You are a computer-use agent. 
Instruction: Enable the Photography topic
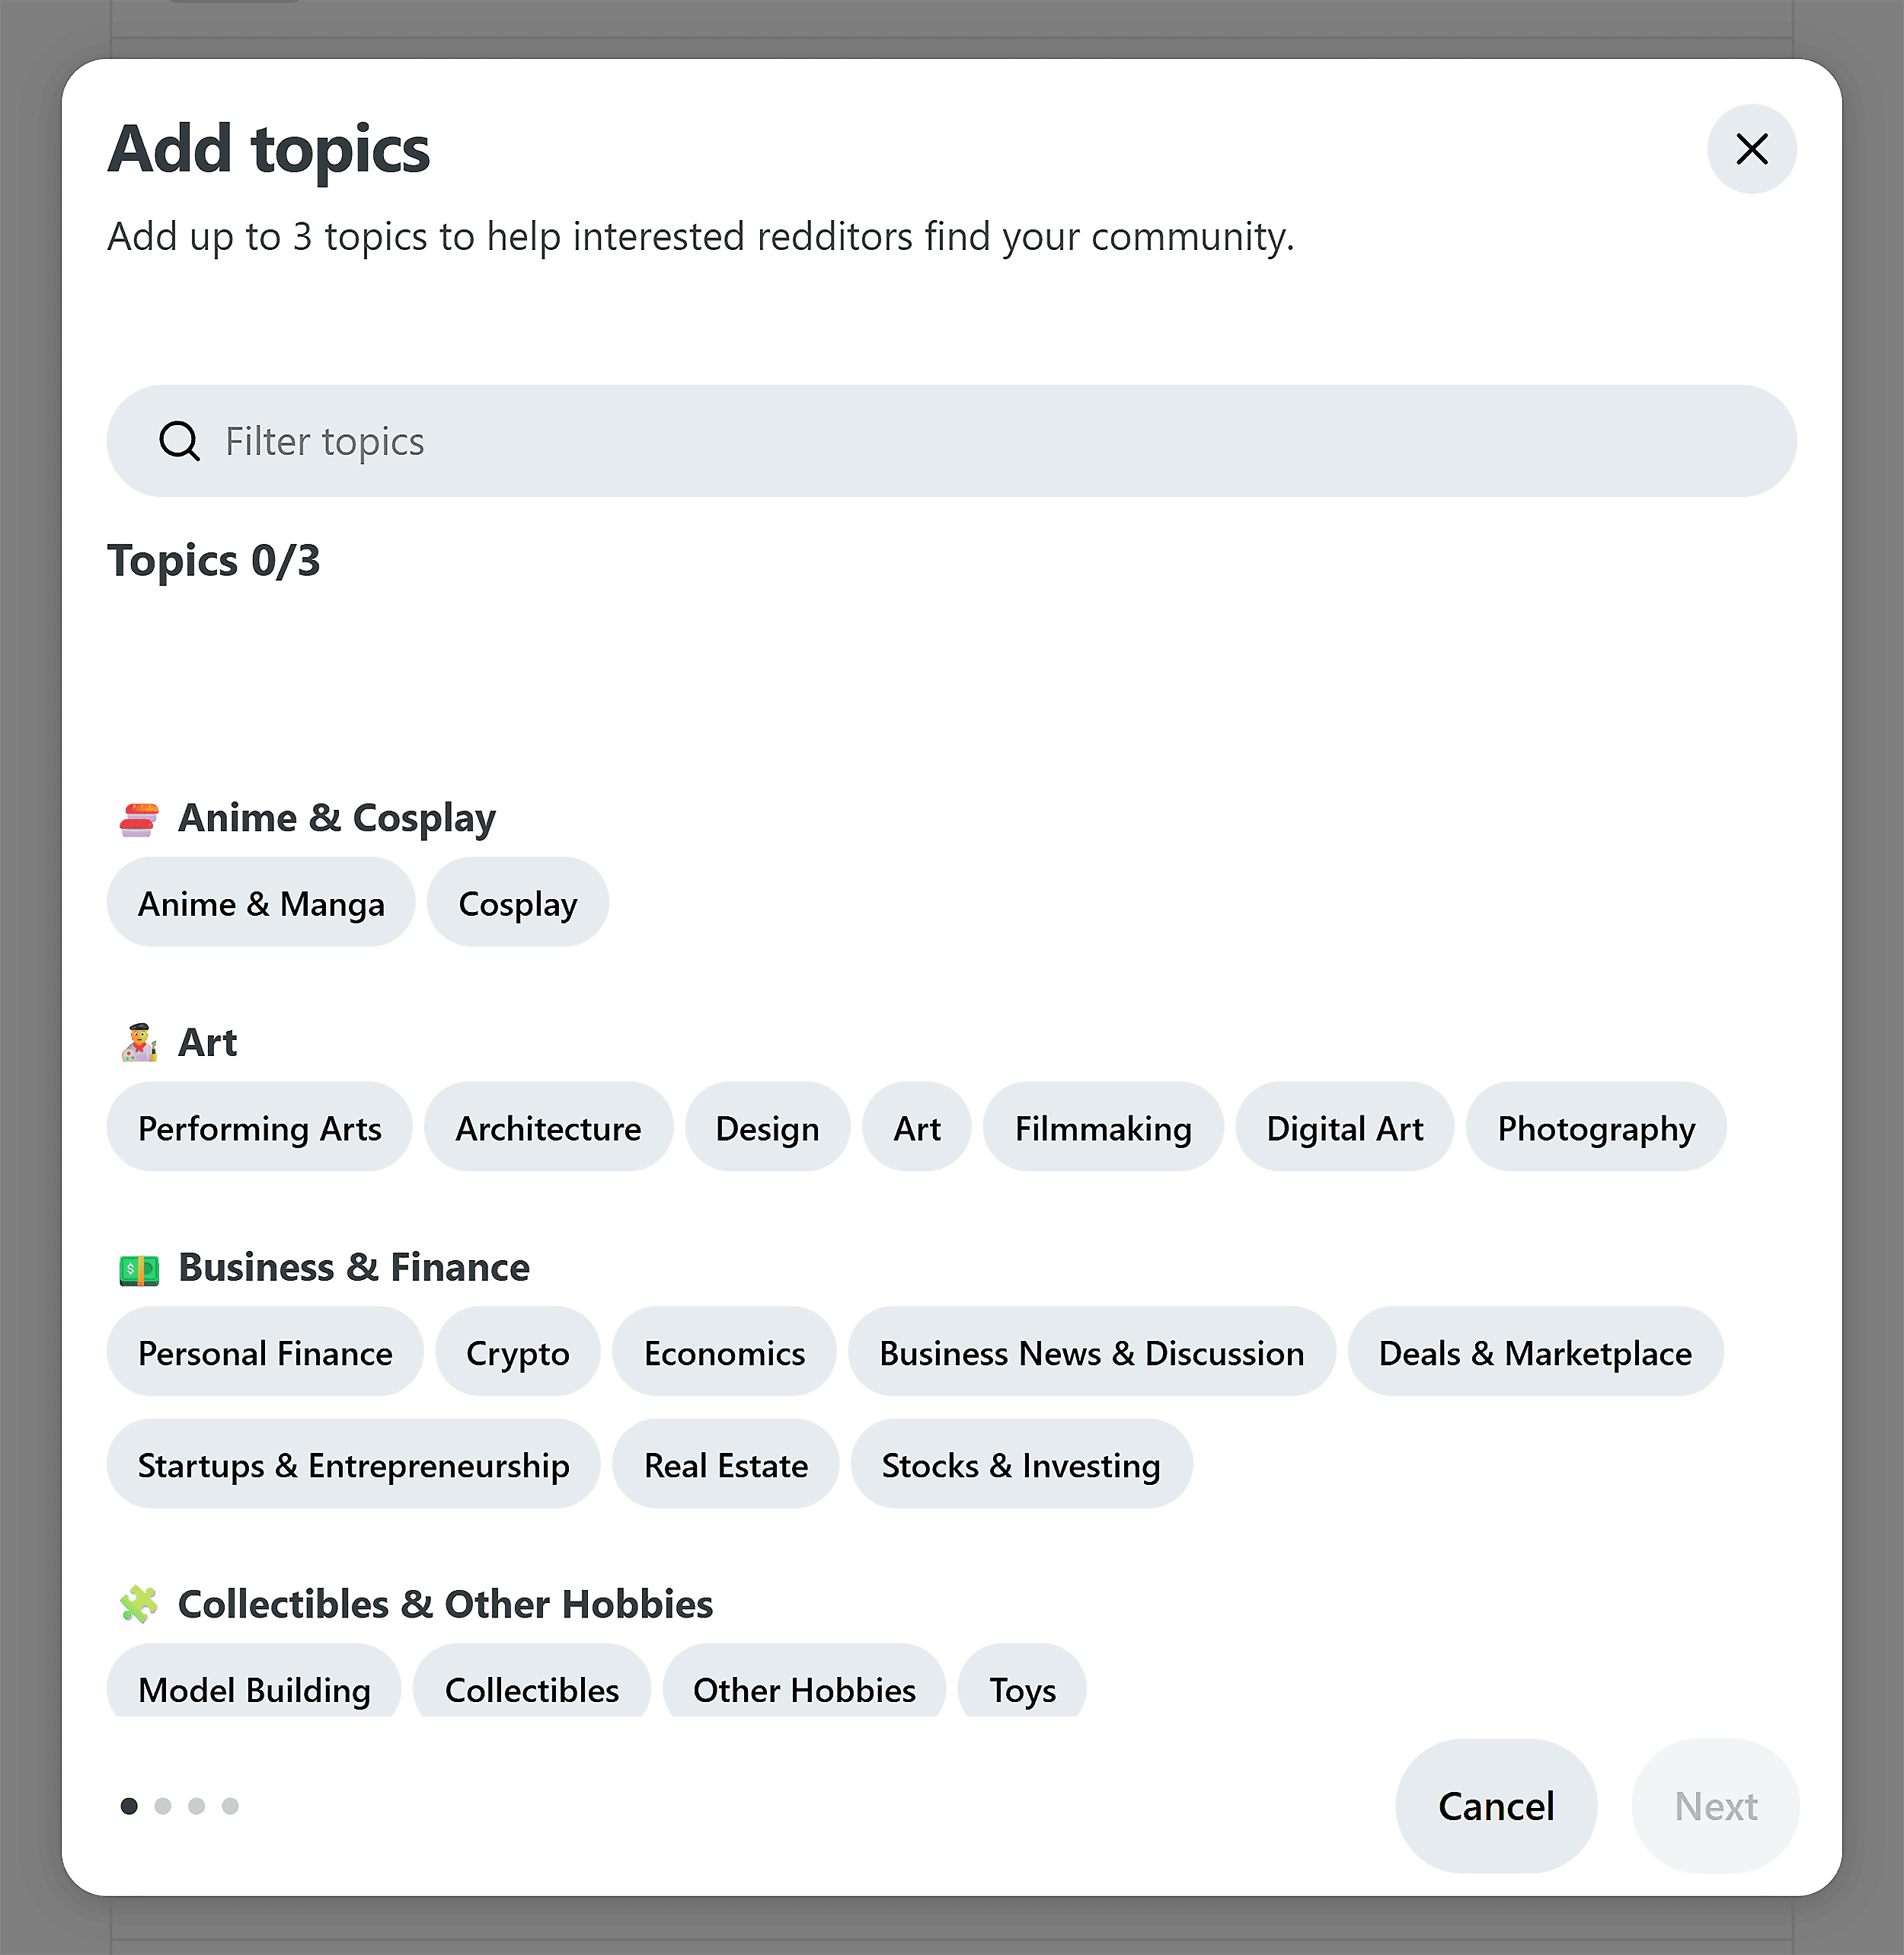[x=1595, y=1128]
